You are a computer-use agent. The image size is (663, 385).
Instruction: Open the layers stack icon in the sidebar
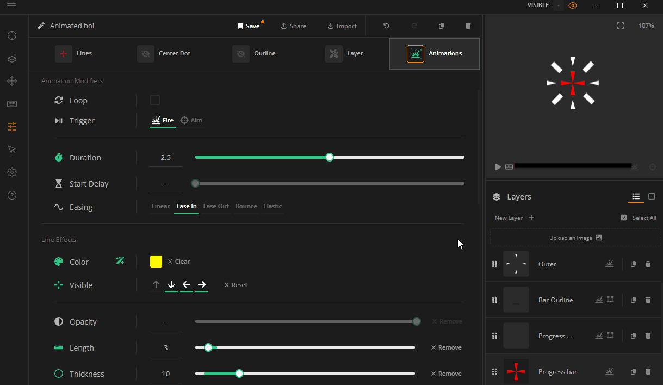pos(12,58)
